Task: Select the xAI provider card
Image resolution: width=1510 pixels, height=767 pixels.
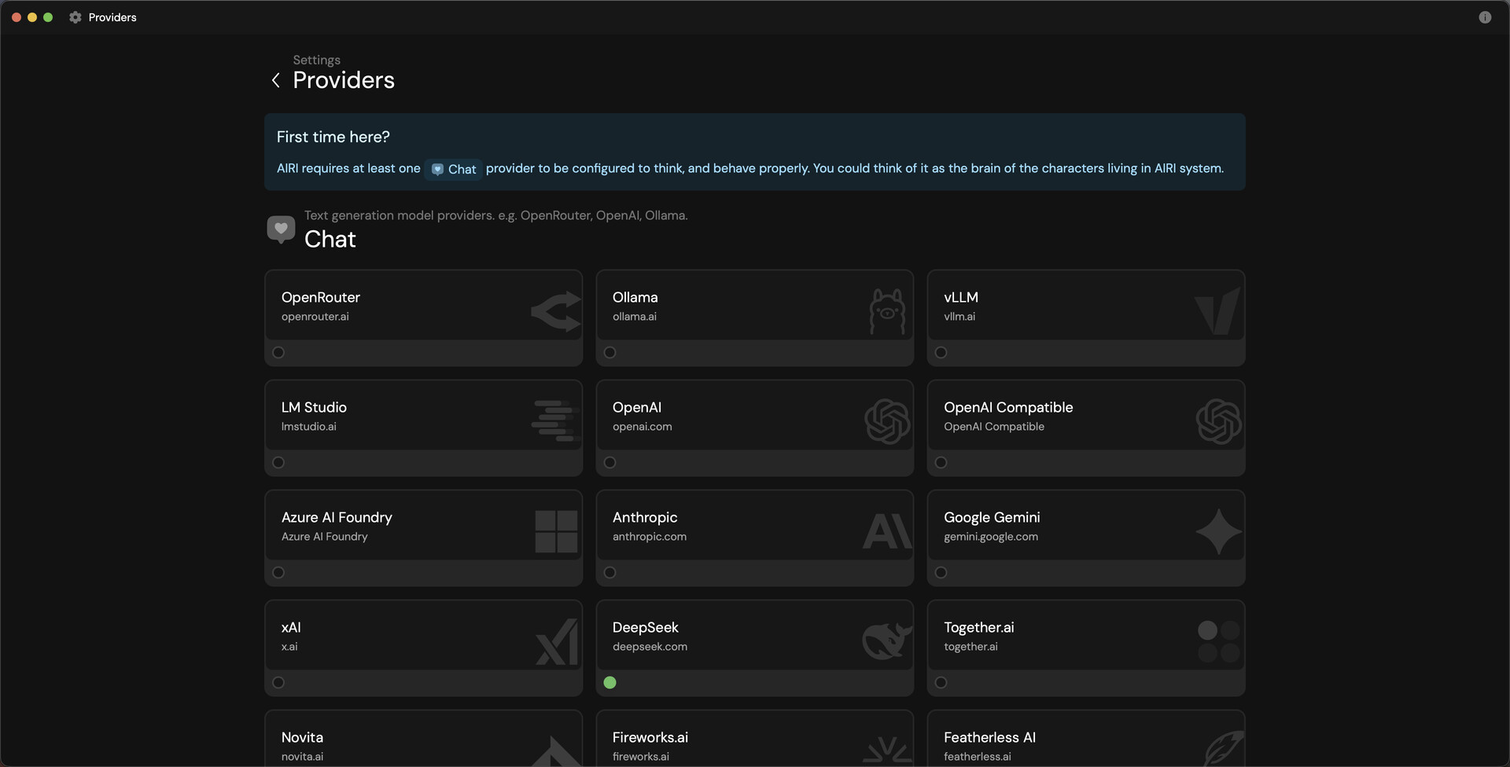Action: click(x=423, y=648)
